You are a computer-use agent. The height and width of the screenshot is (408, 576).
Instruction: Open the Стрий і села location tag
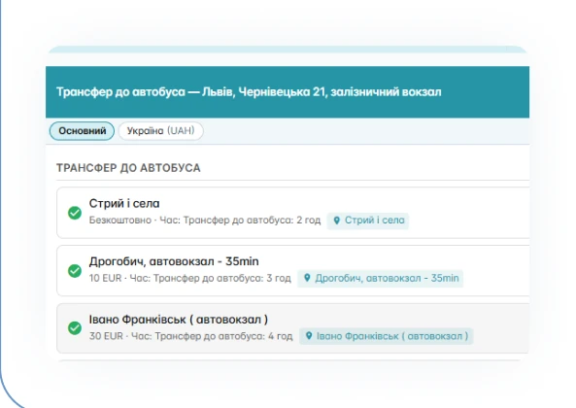368,221
